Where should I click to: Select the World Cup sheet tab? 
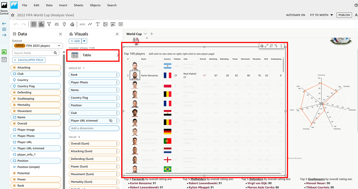click(x=134, y=34)
